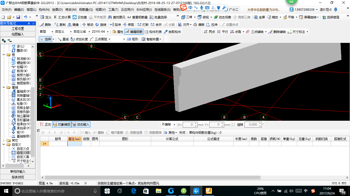
Task: Click the Save file icon
Action: click(18, 17)
